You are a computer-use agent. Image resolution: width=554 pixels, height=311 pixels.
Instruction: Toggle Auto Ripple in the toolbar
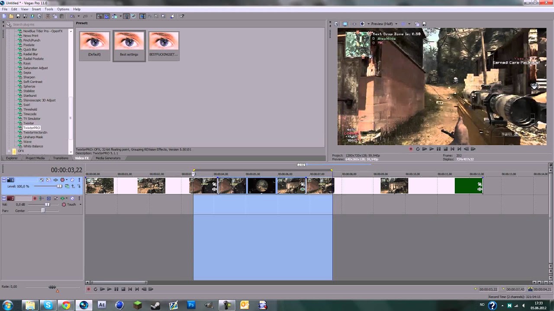coord(115,16)
